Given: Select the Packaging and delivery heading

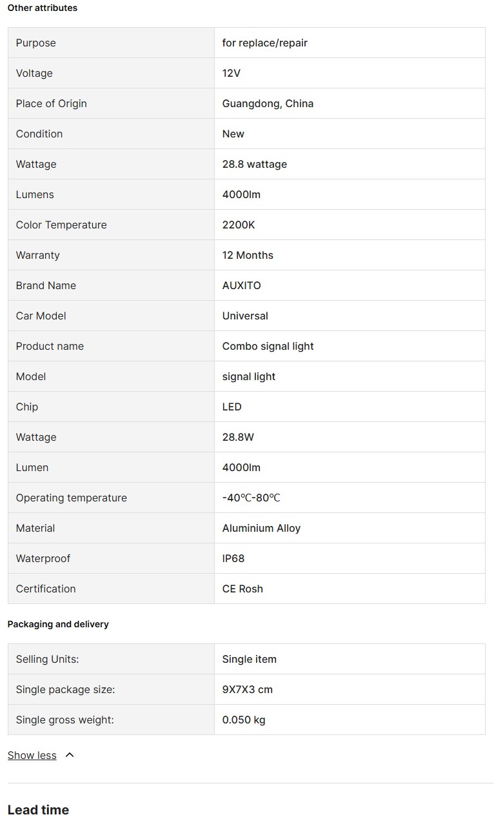Looking at the screenshot, I should coord(58,624).
